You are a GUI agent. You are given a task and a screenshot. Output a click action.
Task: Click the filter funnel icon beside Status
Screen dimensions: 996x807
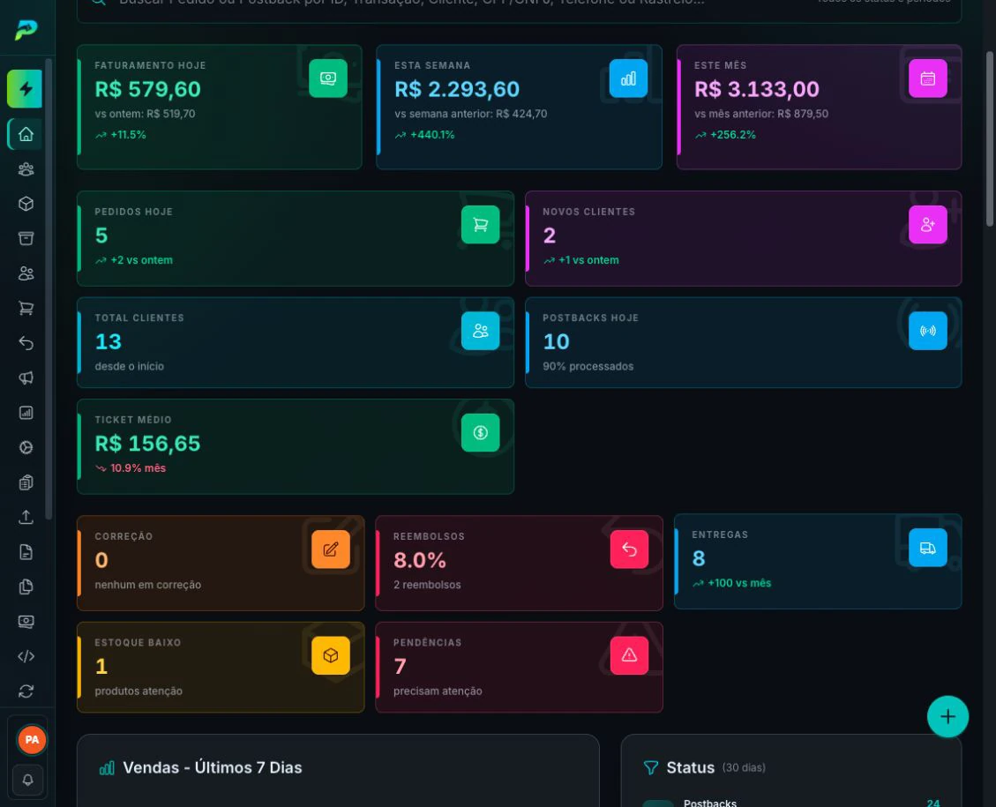click(x=650, y=767)
